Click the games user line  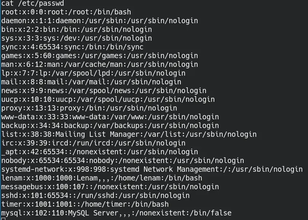pyautogui.click(x=100, y=56)
